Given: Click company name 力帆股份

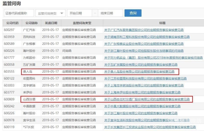Looking at the screenshot, I should (29, 58).
